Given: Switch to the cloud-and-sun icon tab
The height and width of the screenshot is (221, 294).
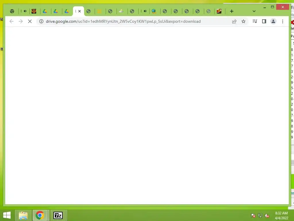Looking at the screenshot, I should [121, 11].
